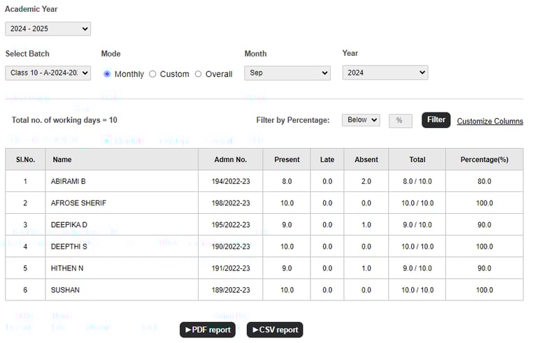Open the Academic Year dropdown

click(48, 29)
